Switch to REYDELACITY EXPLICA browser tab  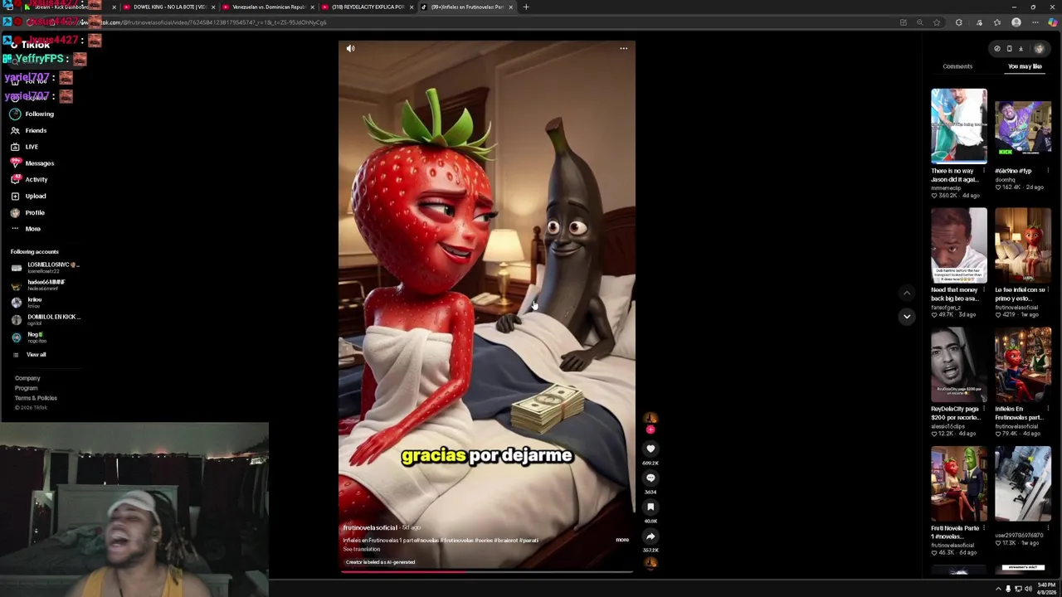[x=367, y=7]
